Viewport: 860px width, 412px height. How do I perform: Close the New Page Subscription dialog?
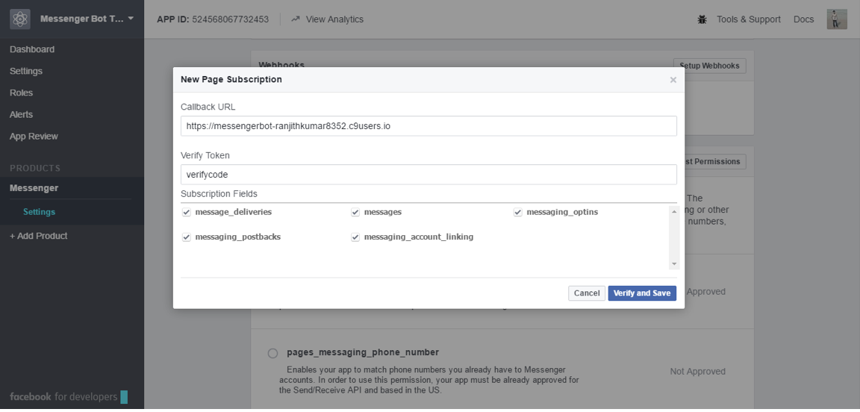(x=673, y=80)
